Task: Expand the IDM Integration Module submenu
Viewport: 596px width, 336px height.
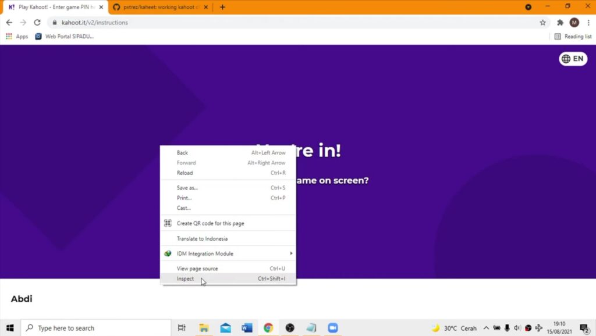Action: coord(228,253)
